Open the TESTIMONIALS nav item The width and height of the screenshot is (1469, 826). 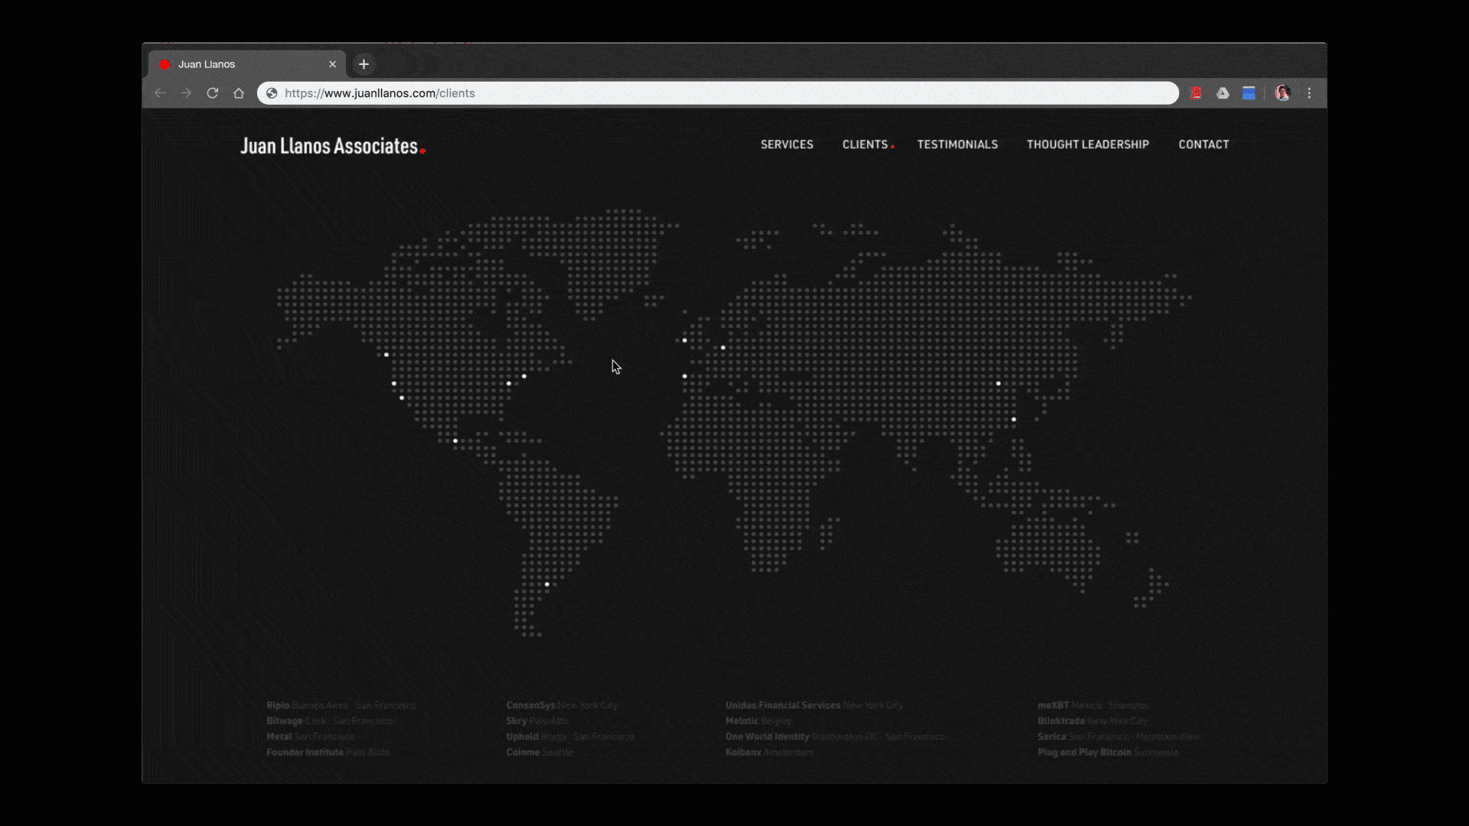(957, 145)
